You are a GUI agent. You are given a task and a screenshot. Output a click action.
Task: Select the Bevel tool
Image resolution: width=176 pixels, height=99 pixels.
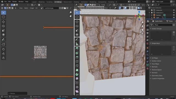pos(77,57)
